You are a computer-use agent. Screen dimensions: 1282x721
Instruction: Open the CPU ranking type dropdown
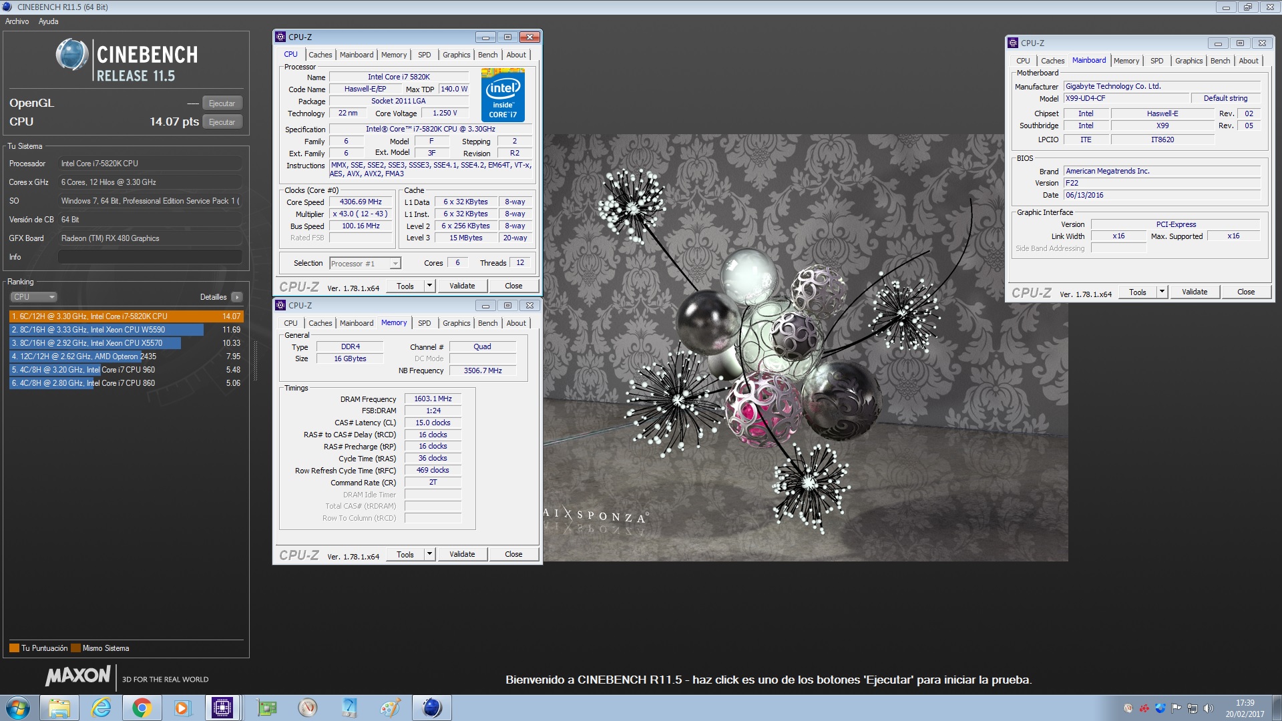[33, 297]
